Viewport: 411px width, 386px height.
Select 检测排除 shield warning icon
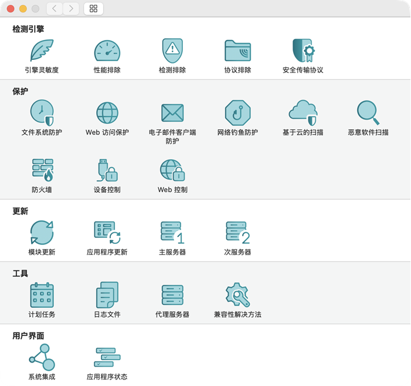172,51
